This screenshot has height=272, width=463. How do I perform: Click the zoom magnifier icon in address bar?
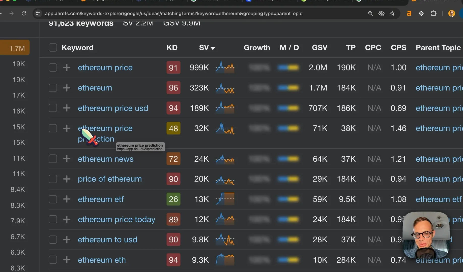point(370,13)
